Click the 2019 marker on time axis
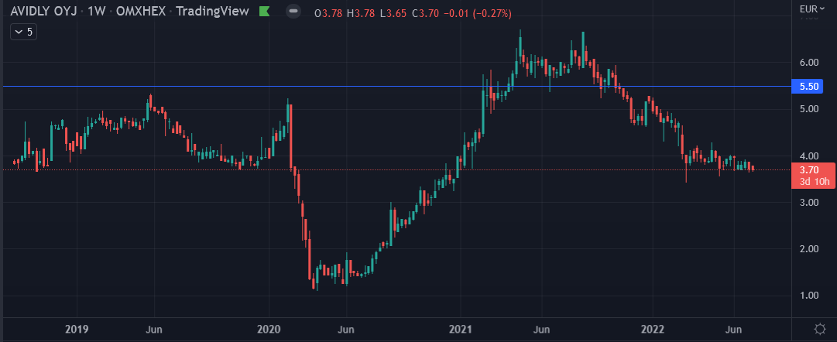 click(77, 328)
